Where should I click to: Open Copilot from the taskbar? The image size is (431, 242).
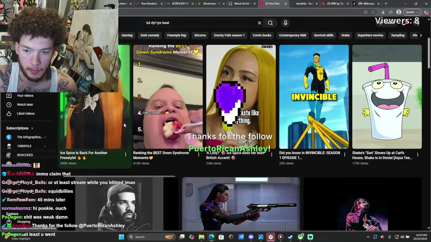192,237
